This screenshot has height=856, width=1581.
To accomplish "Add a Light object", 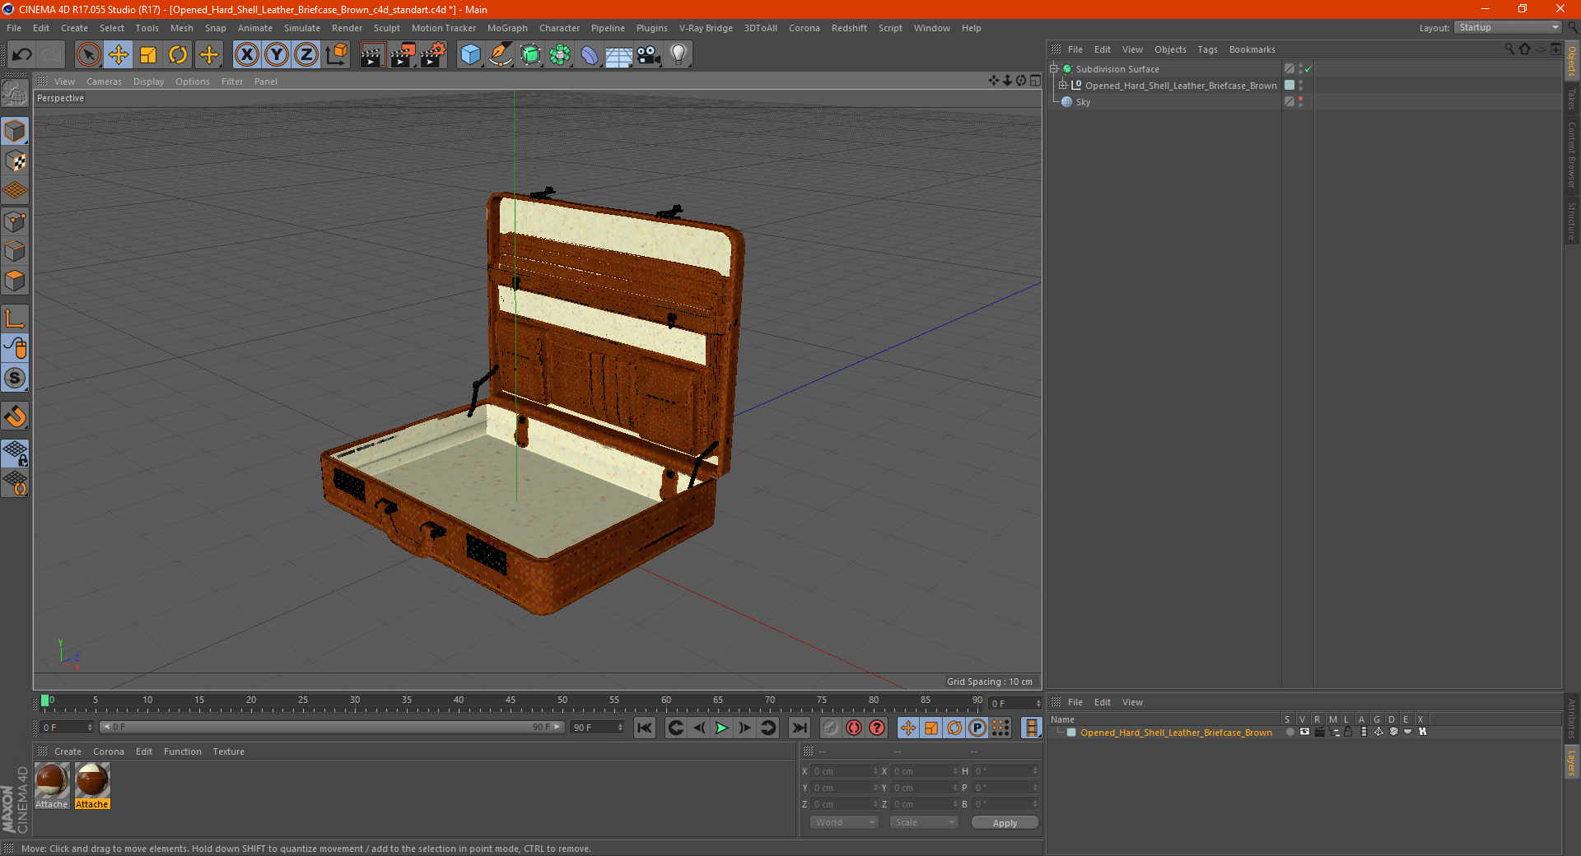I will tap(679, 55).
